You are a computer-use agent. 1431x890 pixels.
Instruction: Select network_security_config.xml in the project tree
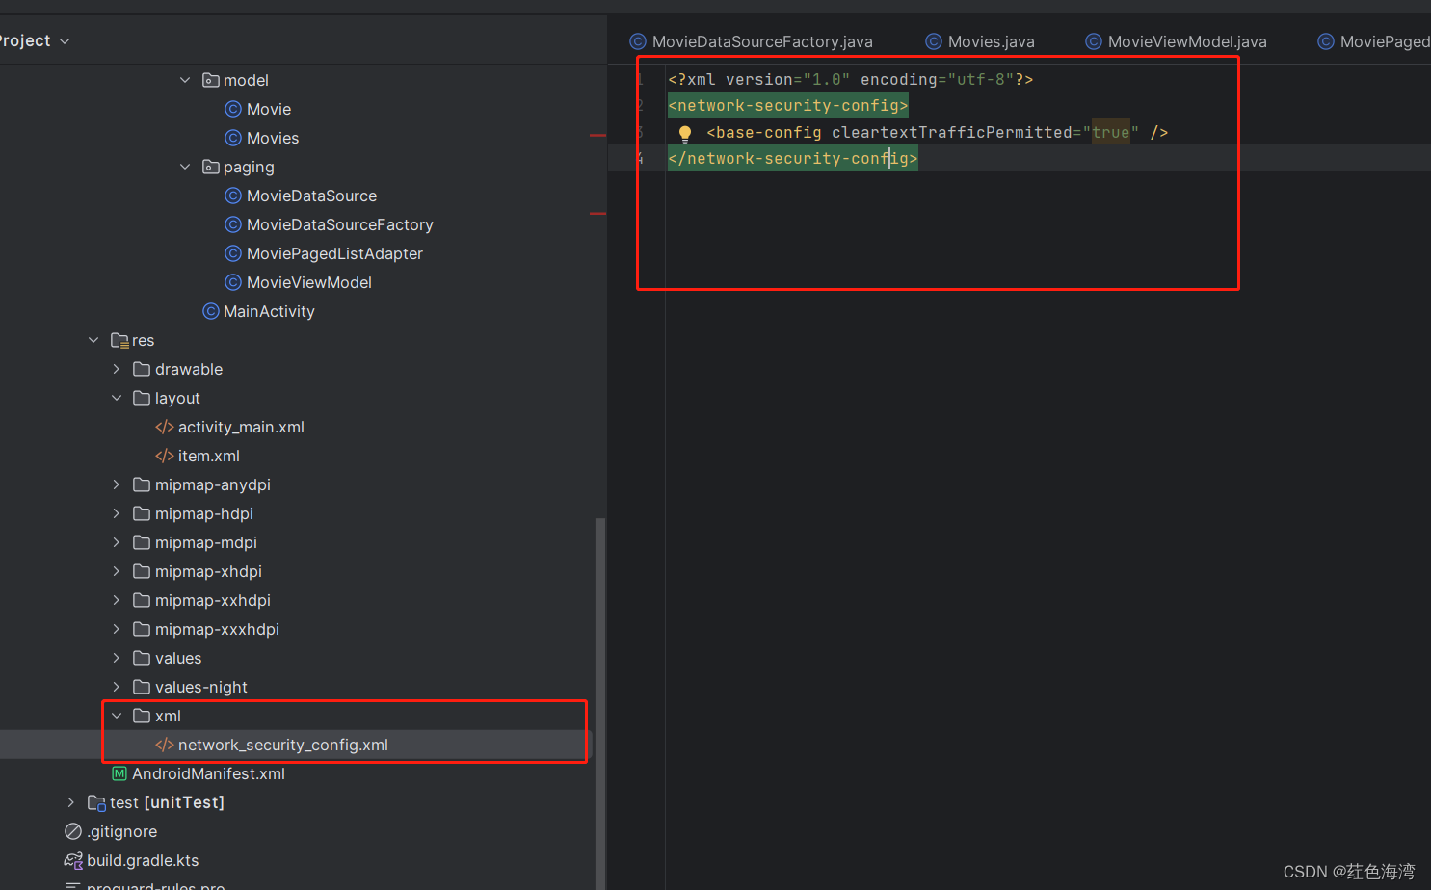coord(281,745)
